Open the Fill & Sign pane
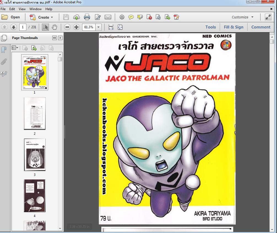Screen dimensions: 277x233 coord(233,27)
